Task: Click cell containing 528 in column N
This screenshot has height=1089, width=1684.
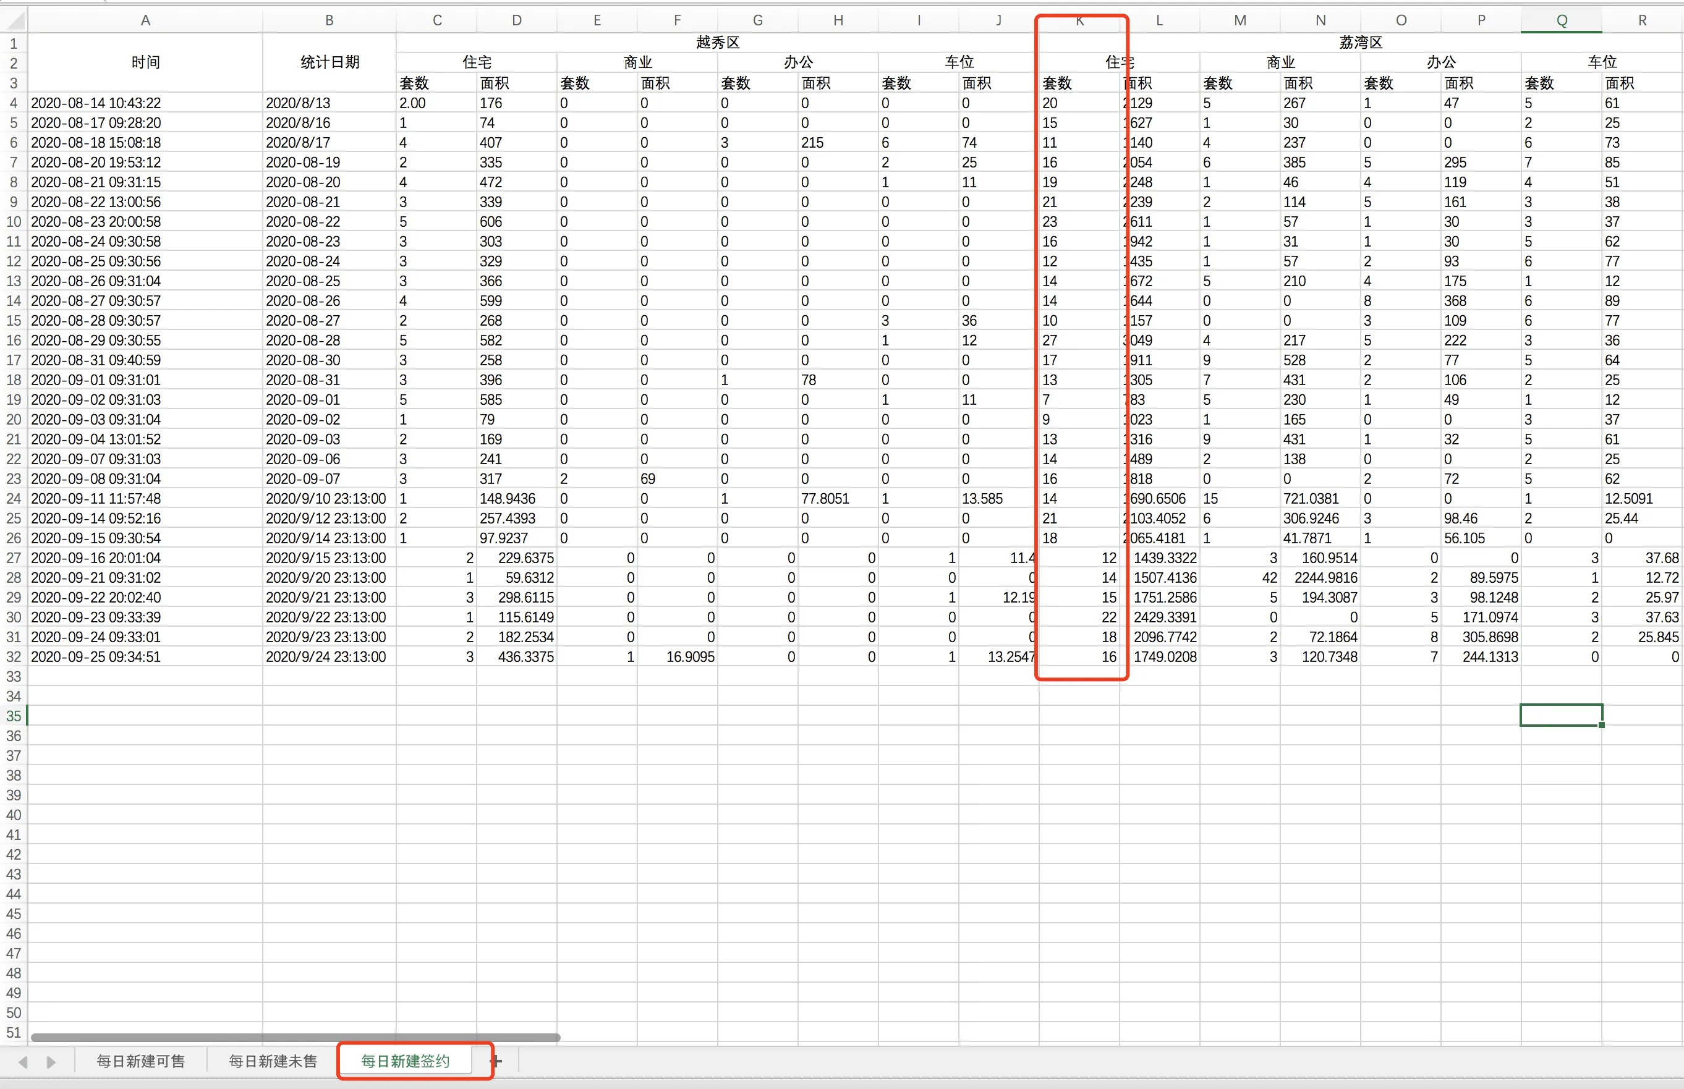Action: click(1320, 361)
